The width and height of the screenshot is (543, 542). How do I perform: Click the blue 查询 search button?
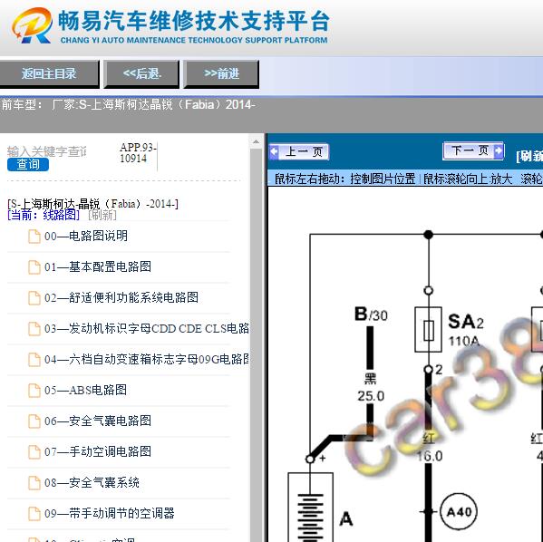28,165
